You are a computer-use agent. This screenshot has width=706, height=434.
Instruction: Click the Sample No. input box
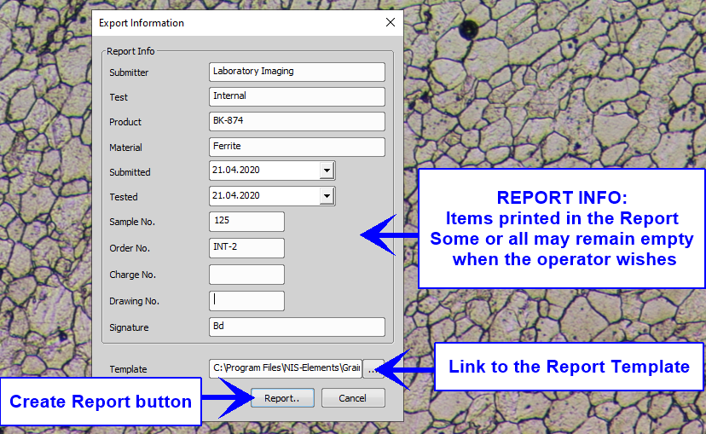coord(246,222)
